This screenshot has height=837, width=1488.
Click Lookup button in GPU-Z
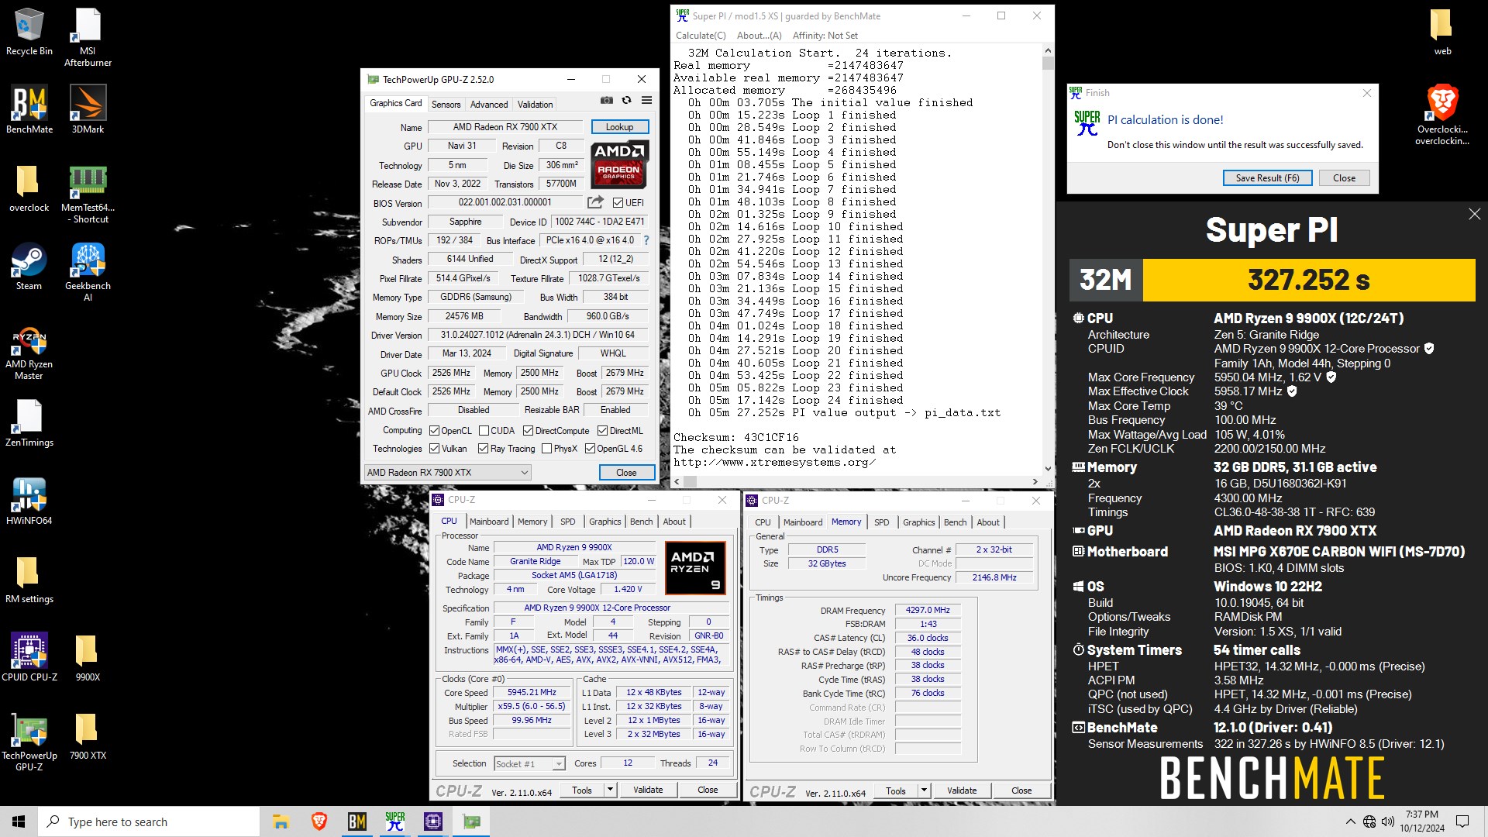point(619,127)
